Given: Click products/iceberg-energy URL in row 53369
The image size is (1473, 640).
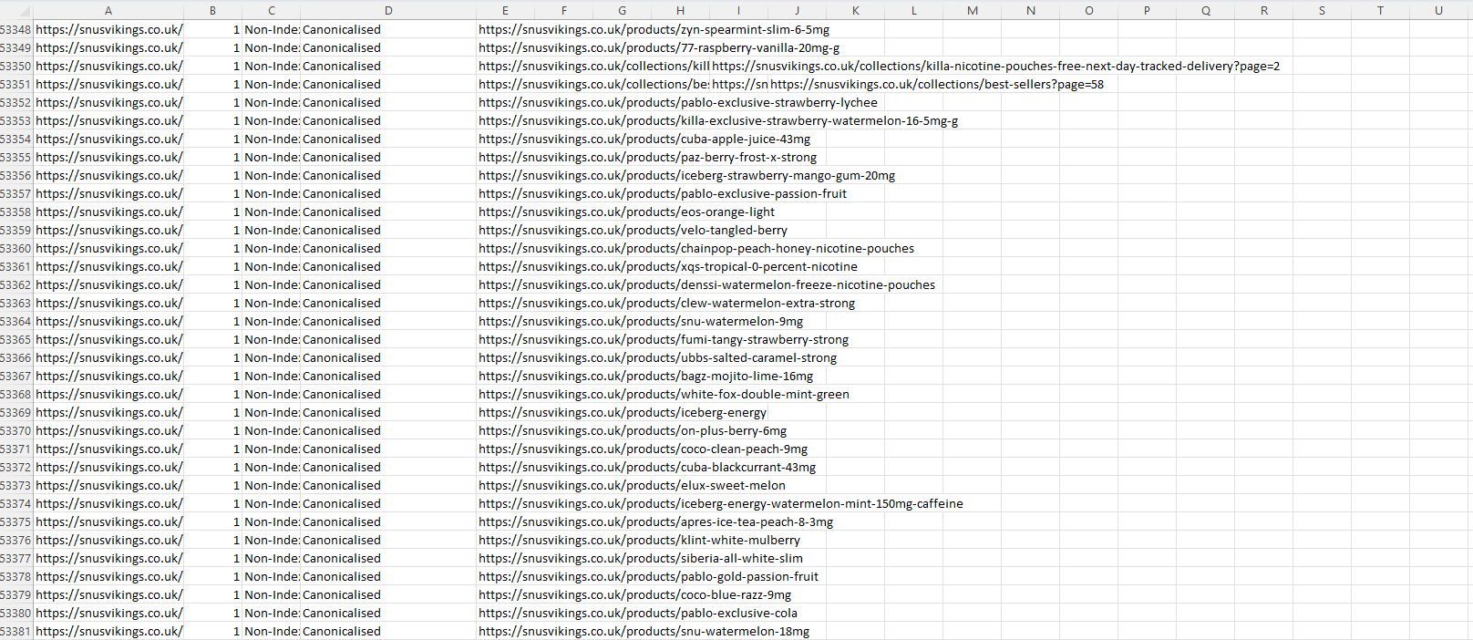Looking at the screenshot, I should point(623,412).
